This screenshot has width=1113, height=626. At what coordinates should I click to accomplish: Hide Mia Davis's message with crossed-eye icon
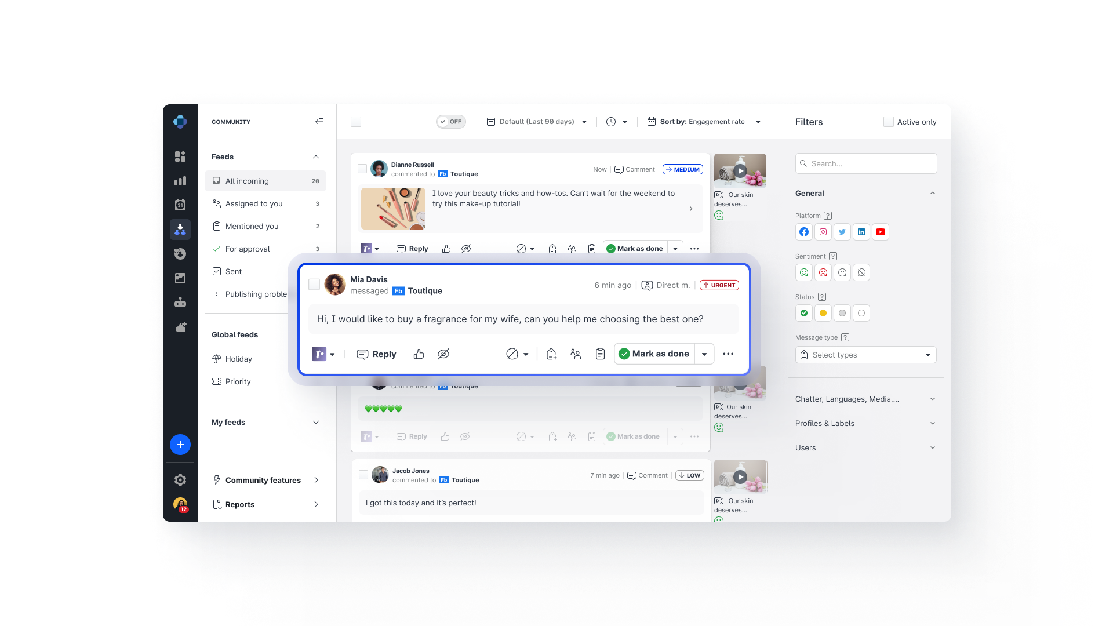(x=443, y=354)
